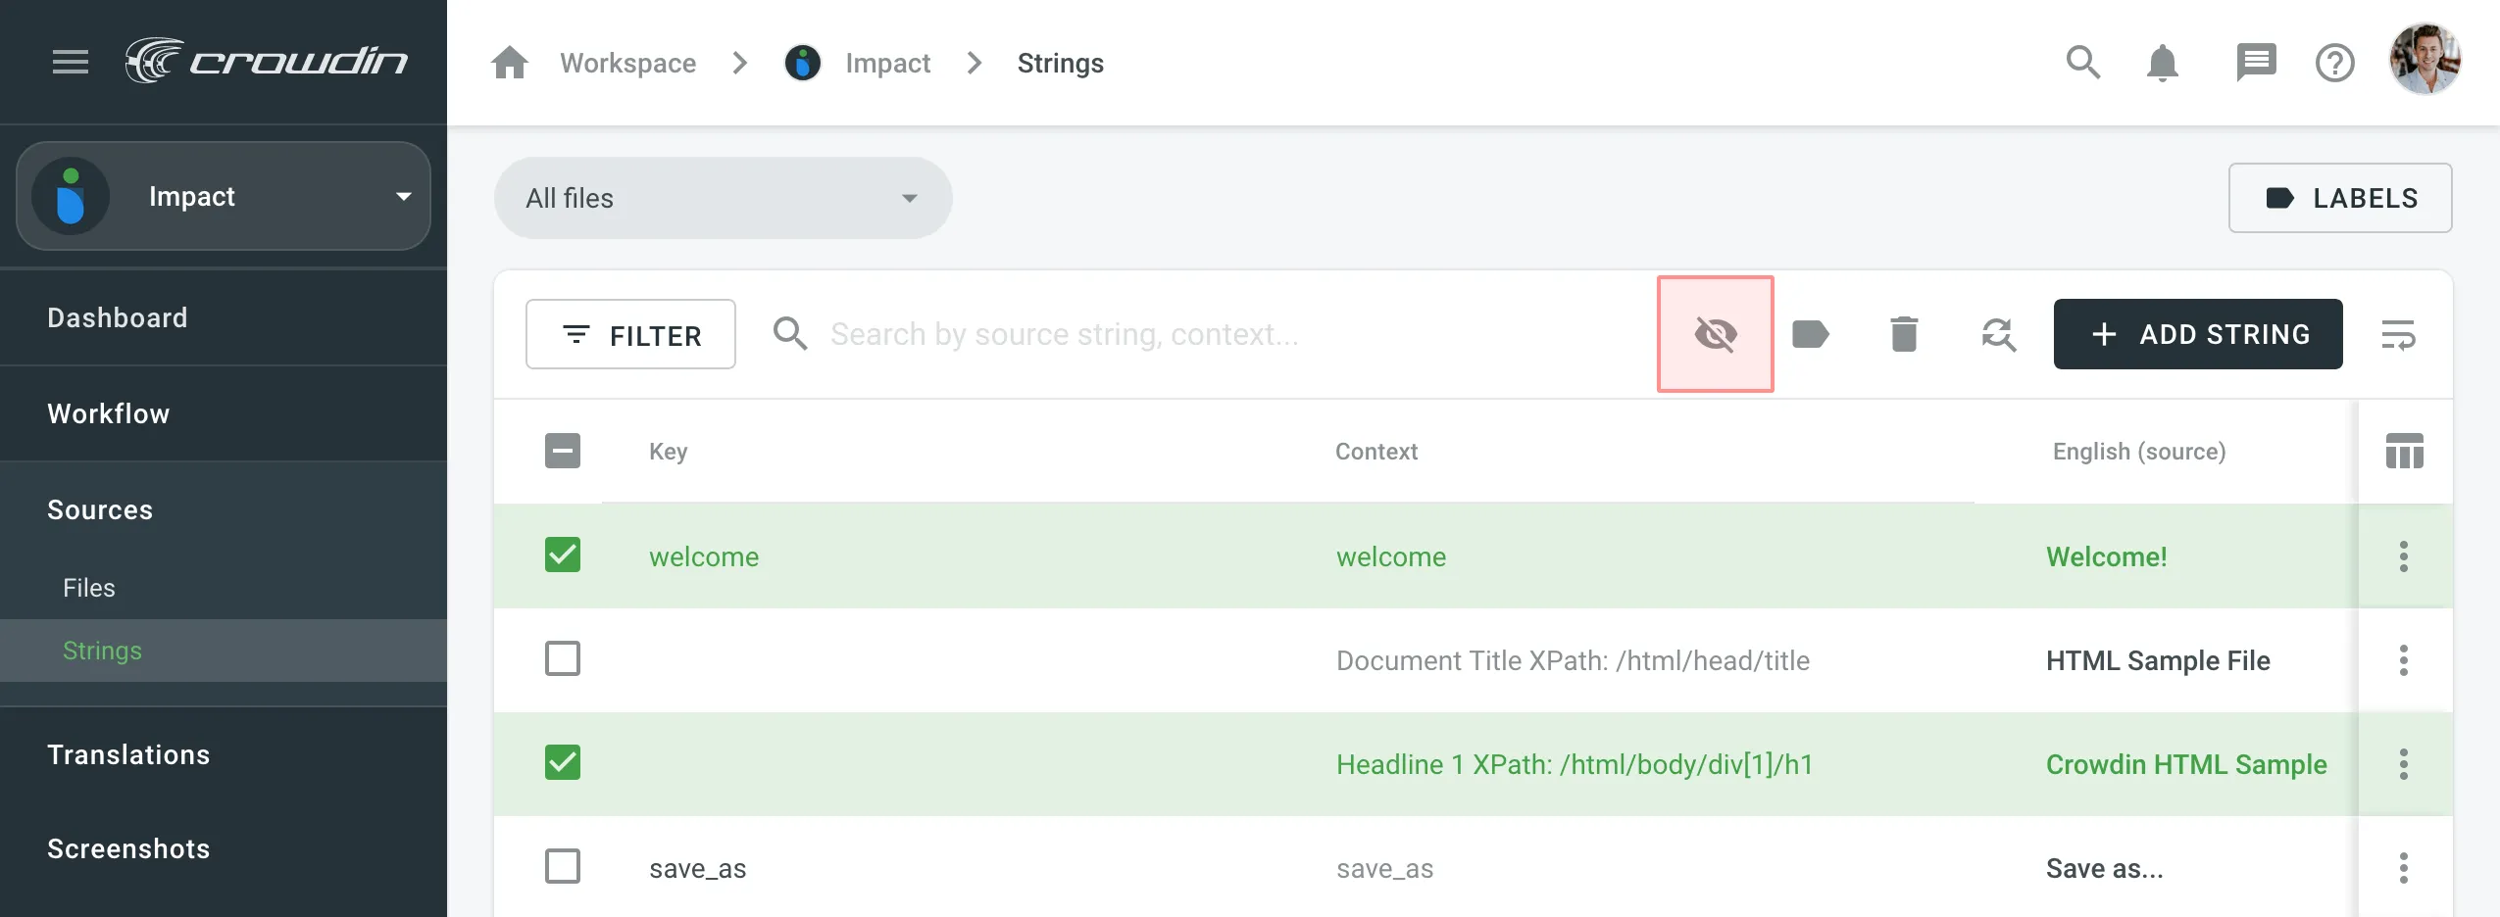The width and height of the screenshot is (2500, 917).
Task: Check the save_as string checkbox
Action: [563, 867]
